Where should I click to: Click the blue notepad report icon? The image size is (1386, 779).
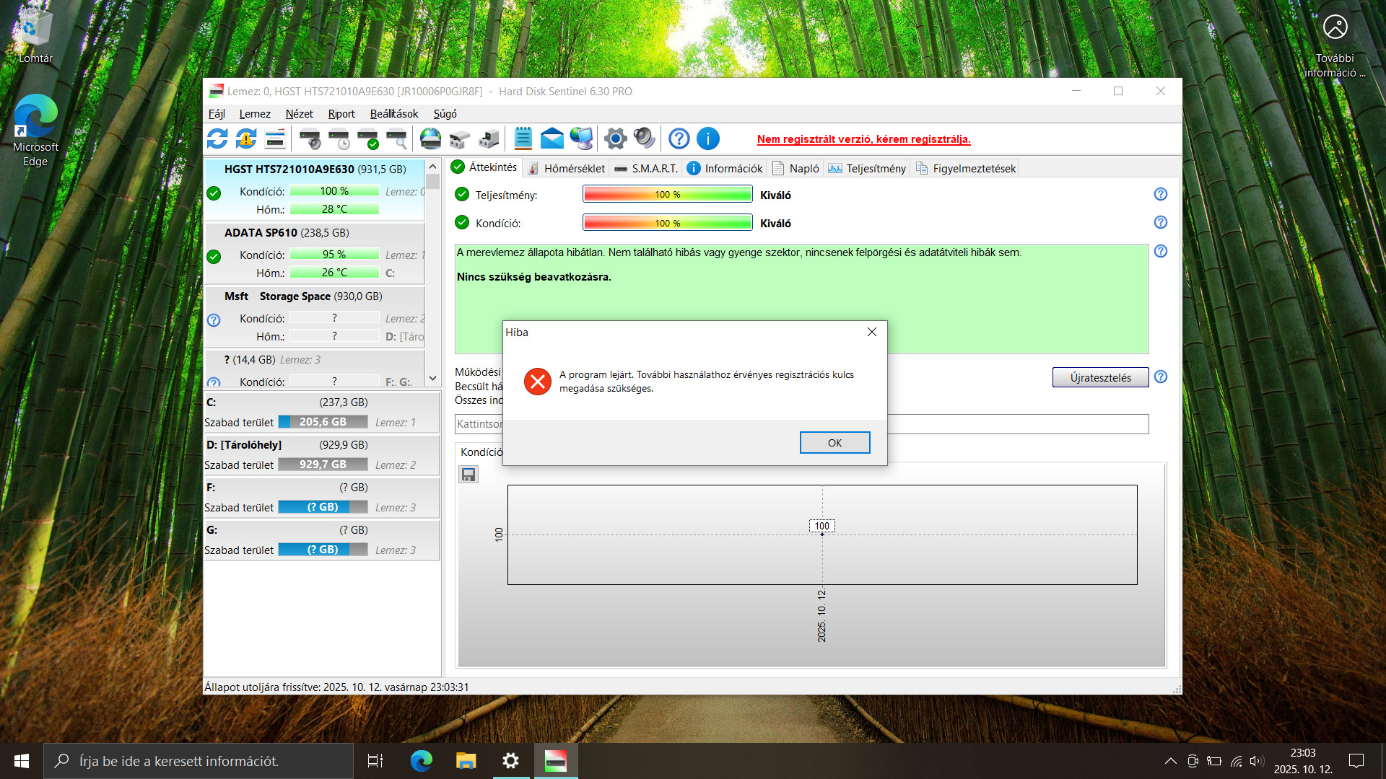tap(523, 138)
